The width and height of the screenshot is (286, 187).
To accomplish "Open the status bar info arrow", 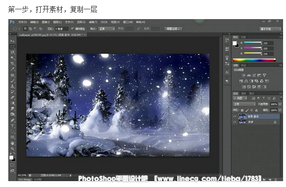I will (x=71, y=175).
